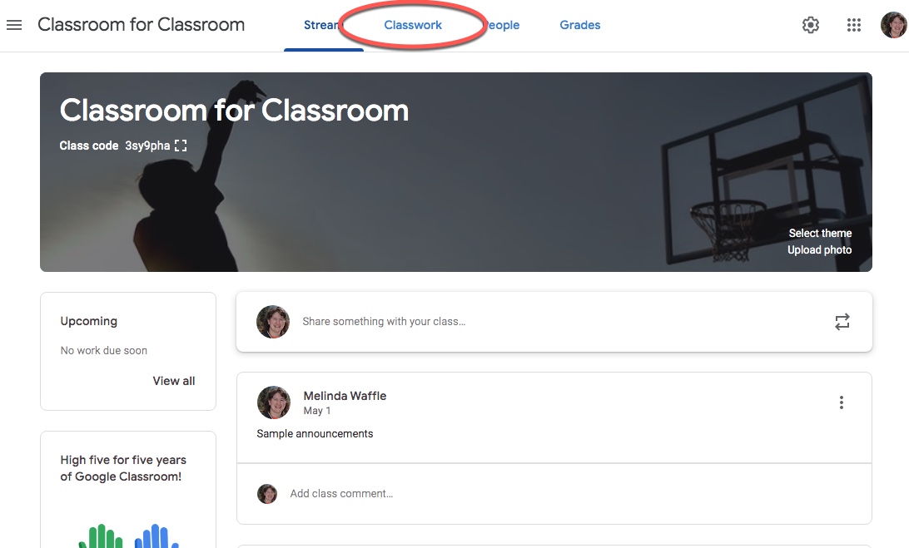Image resolution: width=909 pixels, height=548 pixels.
Task: Switch to the People tab
Action: tap(503, 25)
